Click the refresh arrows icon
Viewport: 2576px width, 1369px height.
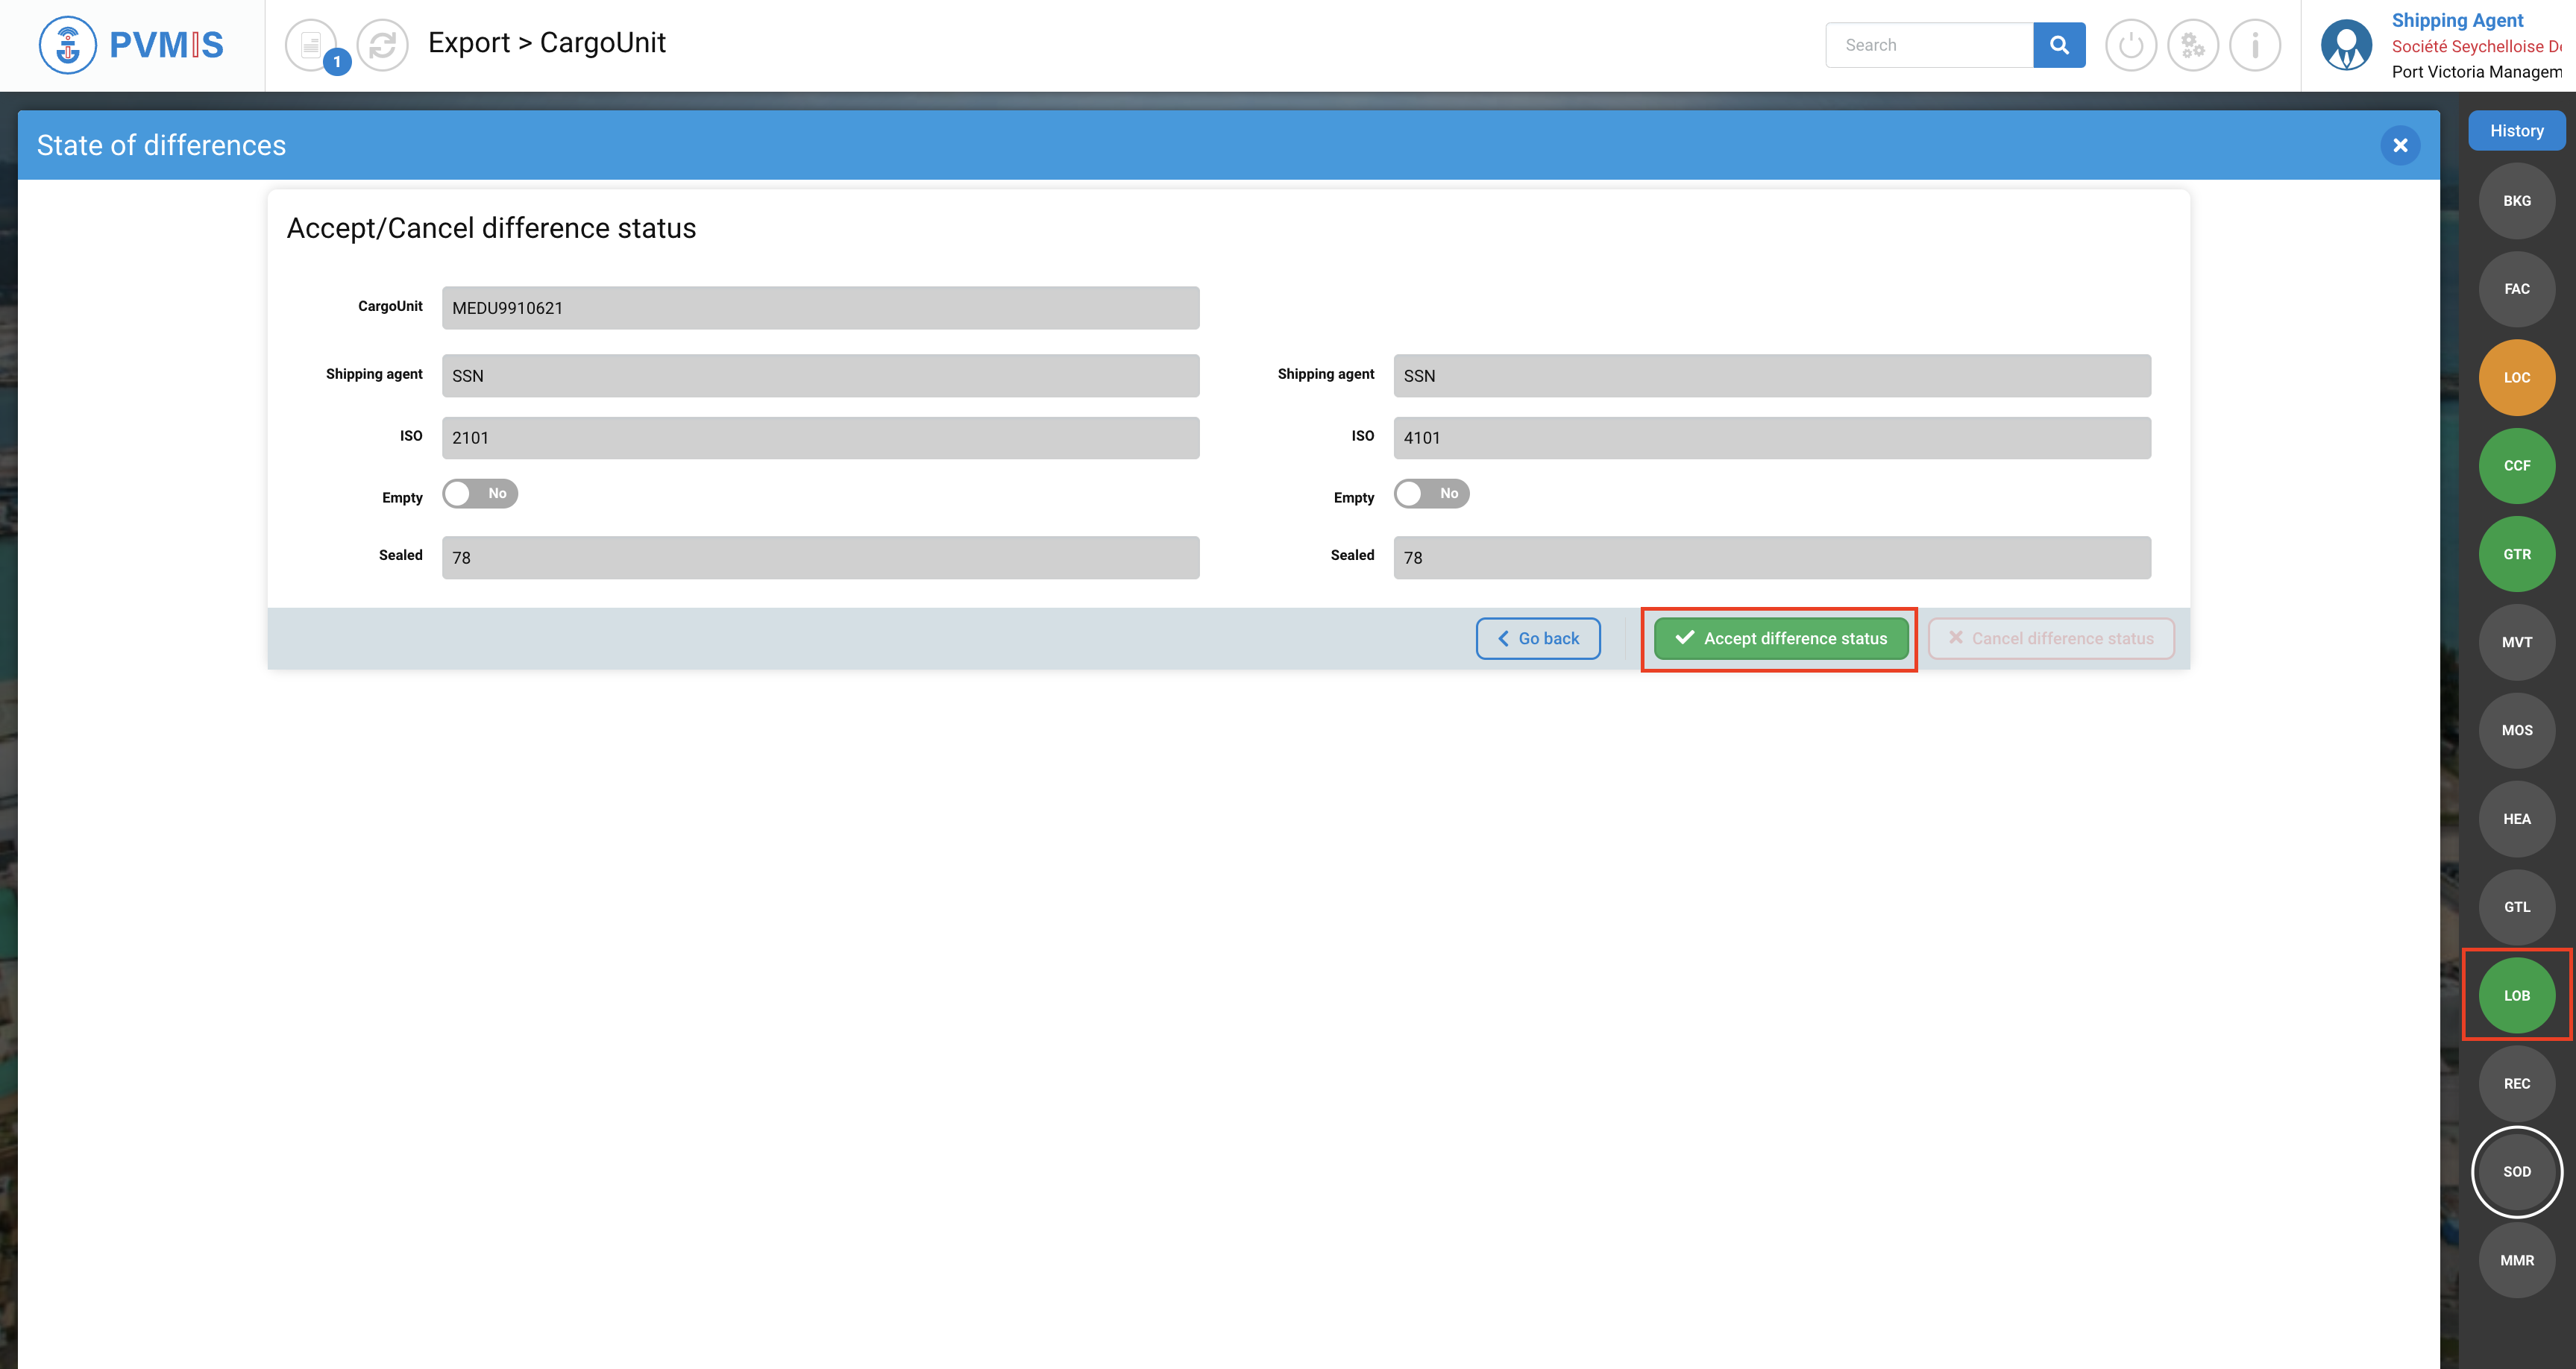tap(382, 45)
